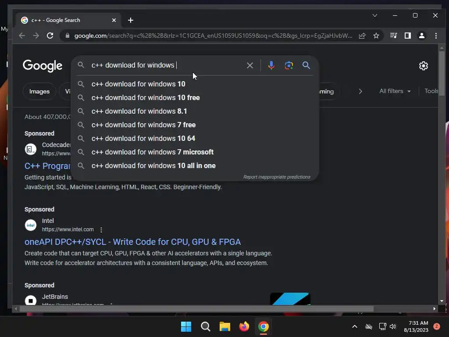Close the c++ Google Search tab
The height and width of the screenshot is (337, 449).
point(114,20)
